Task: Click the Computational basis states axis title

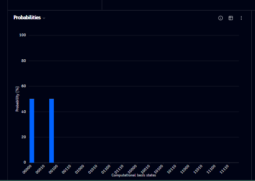Action: pyautogui.click(x=133, y=175)
